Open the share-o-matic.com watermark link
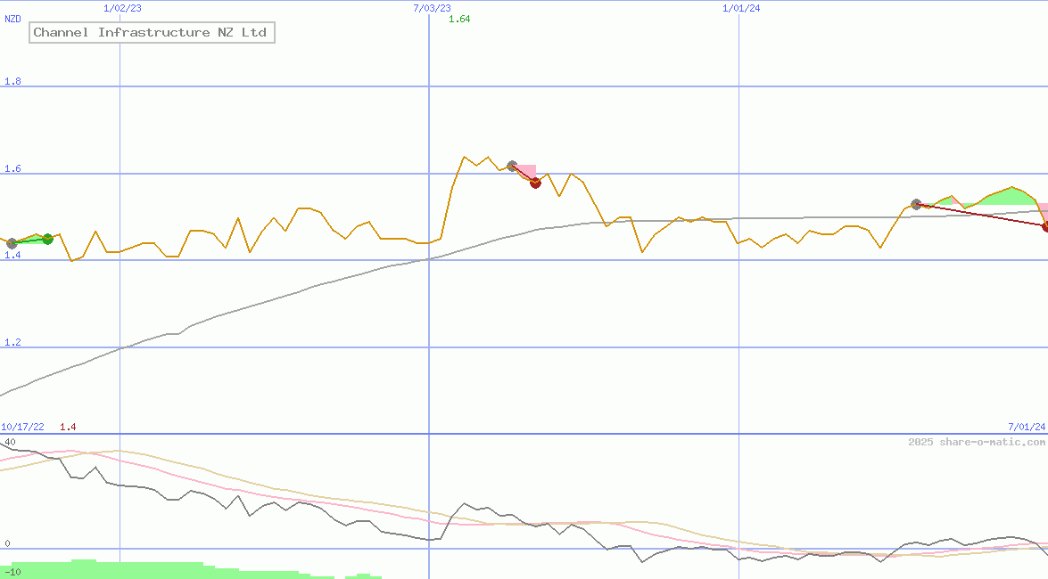The width and height of the screenshot is (1048, 579). pos(977,442)
